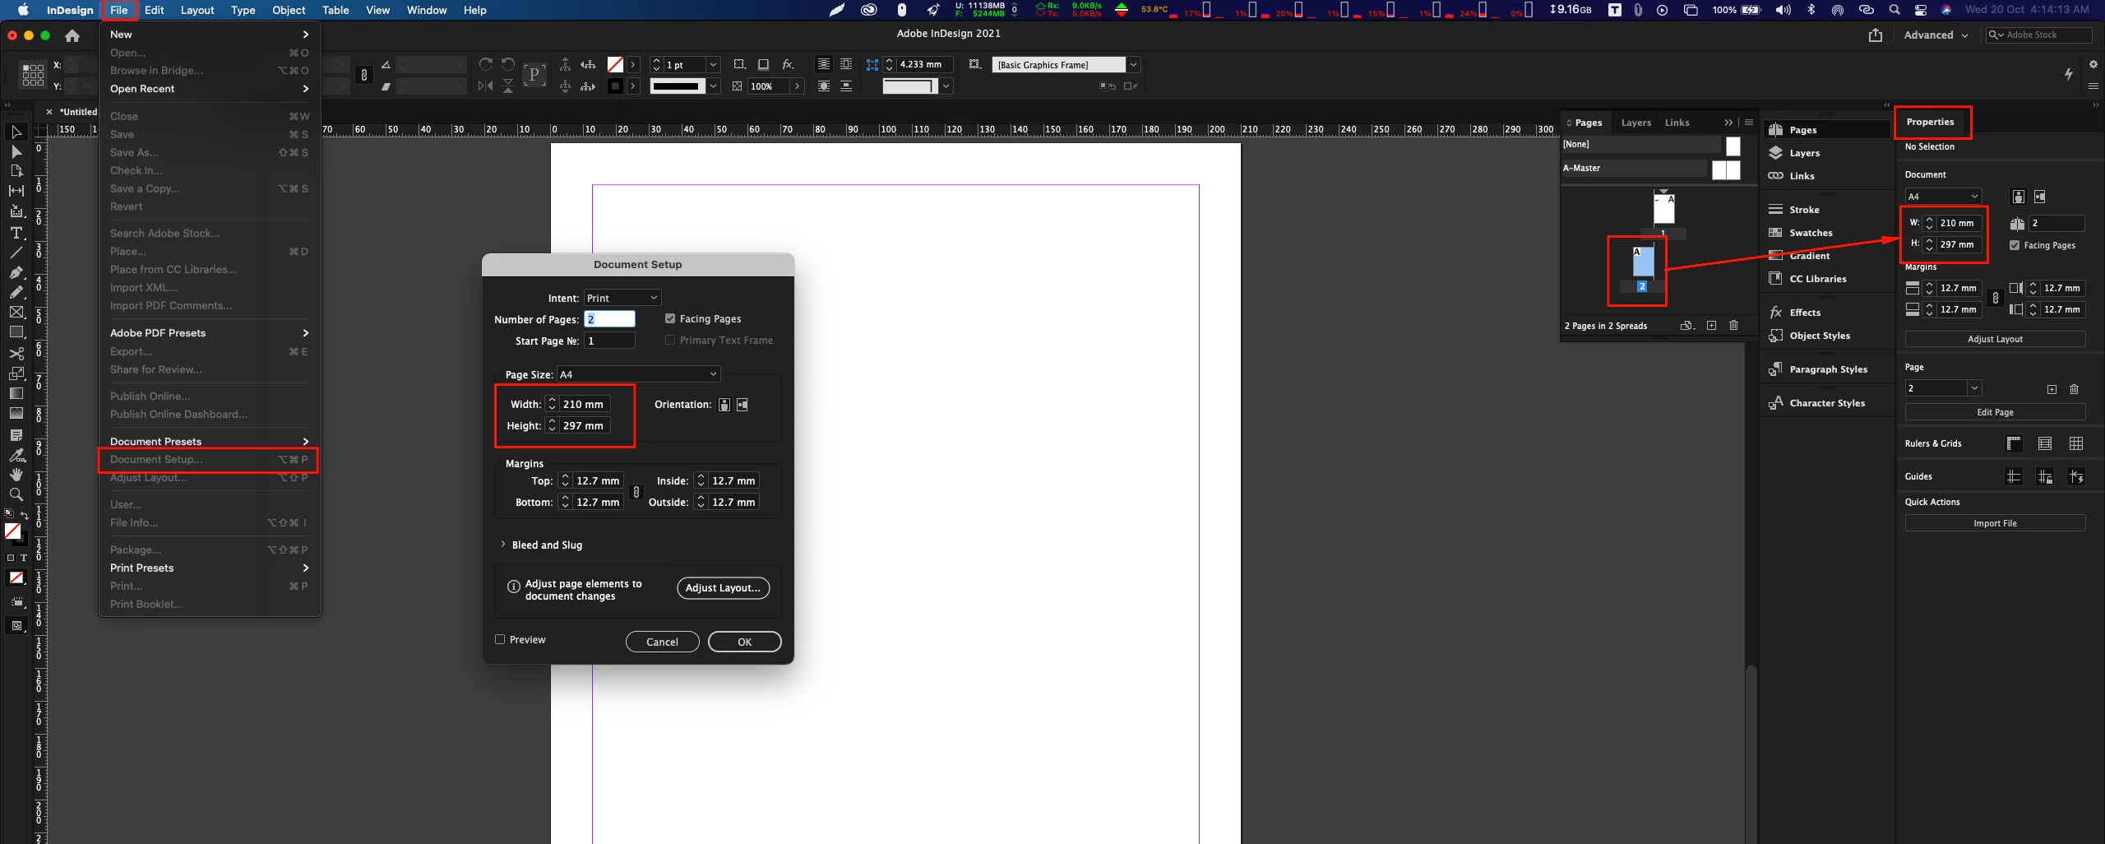2105x844 pixels.
Task: Open the Stroke panel
Action: (1804, 210)
